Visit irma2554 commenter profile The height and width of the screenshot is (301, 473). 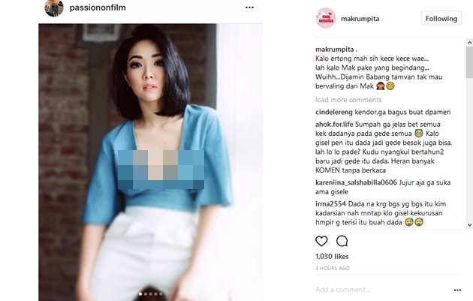click(330, 204)
